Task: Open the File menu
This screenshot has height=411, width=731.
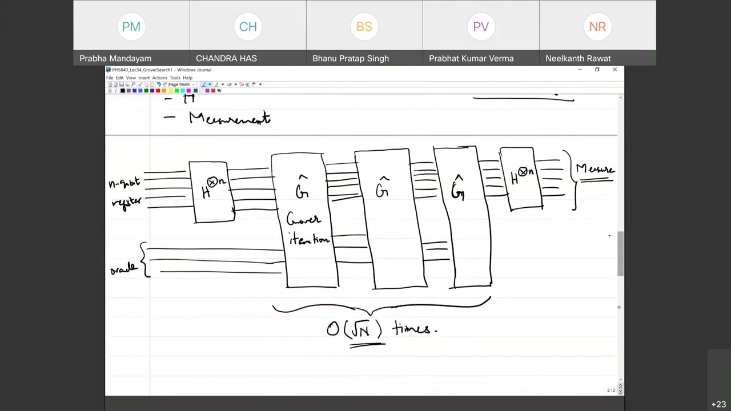Action: point(110,78)
